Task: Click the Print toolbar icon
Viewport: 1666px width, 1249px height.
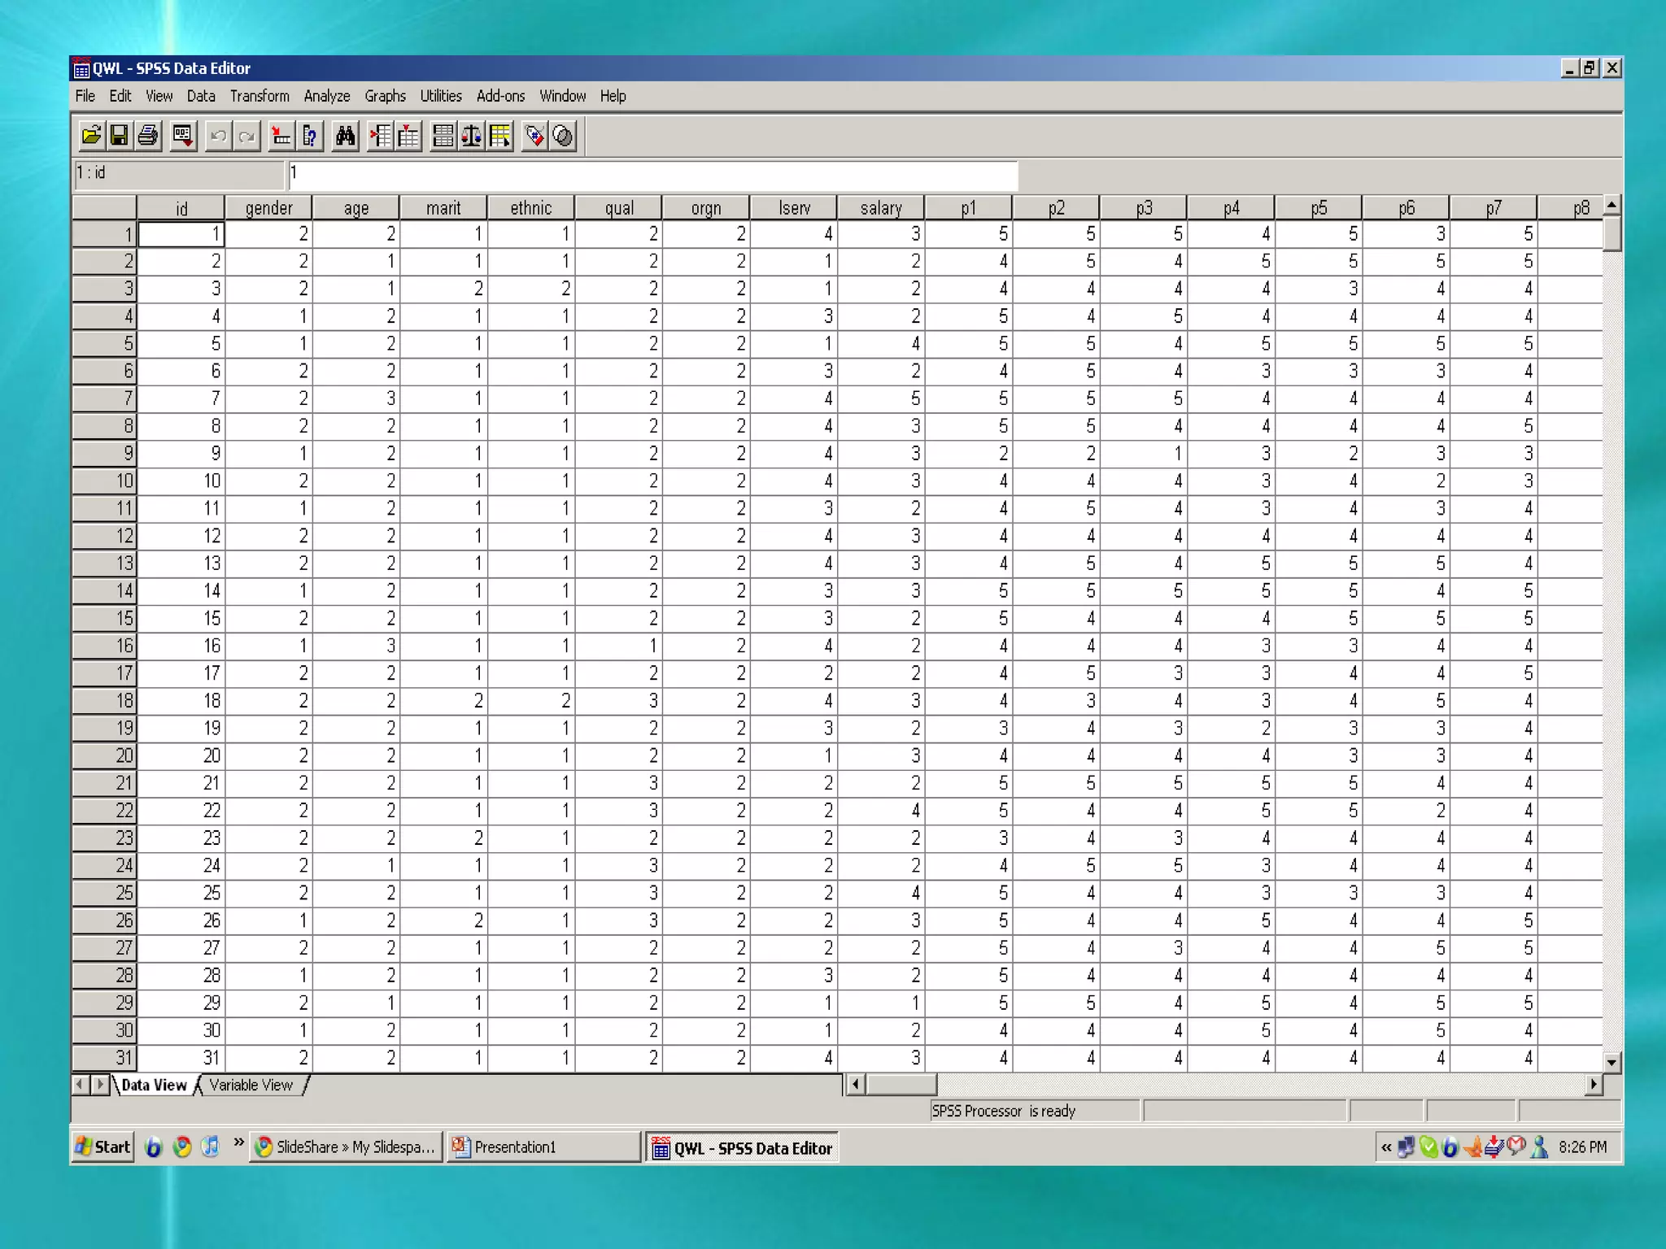Action: tap(148, 136)
